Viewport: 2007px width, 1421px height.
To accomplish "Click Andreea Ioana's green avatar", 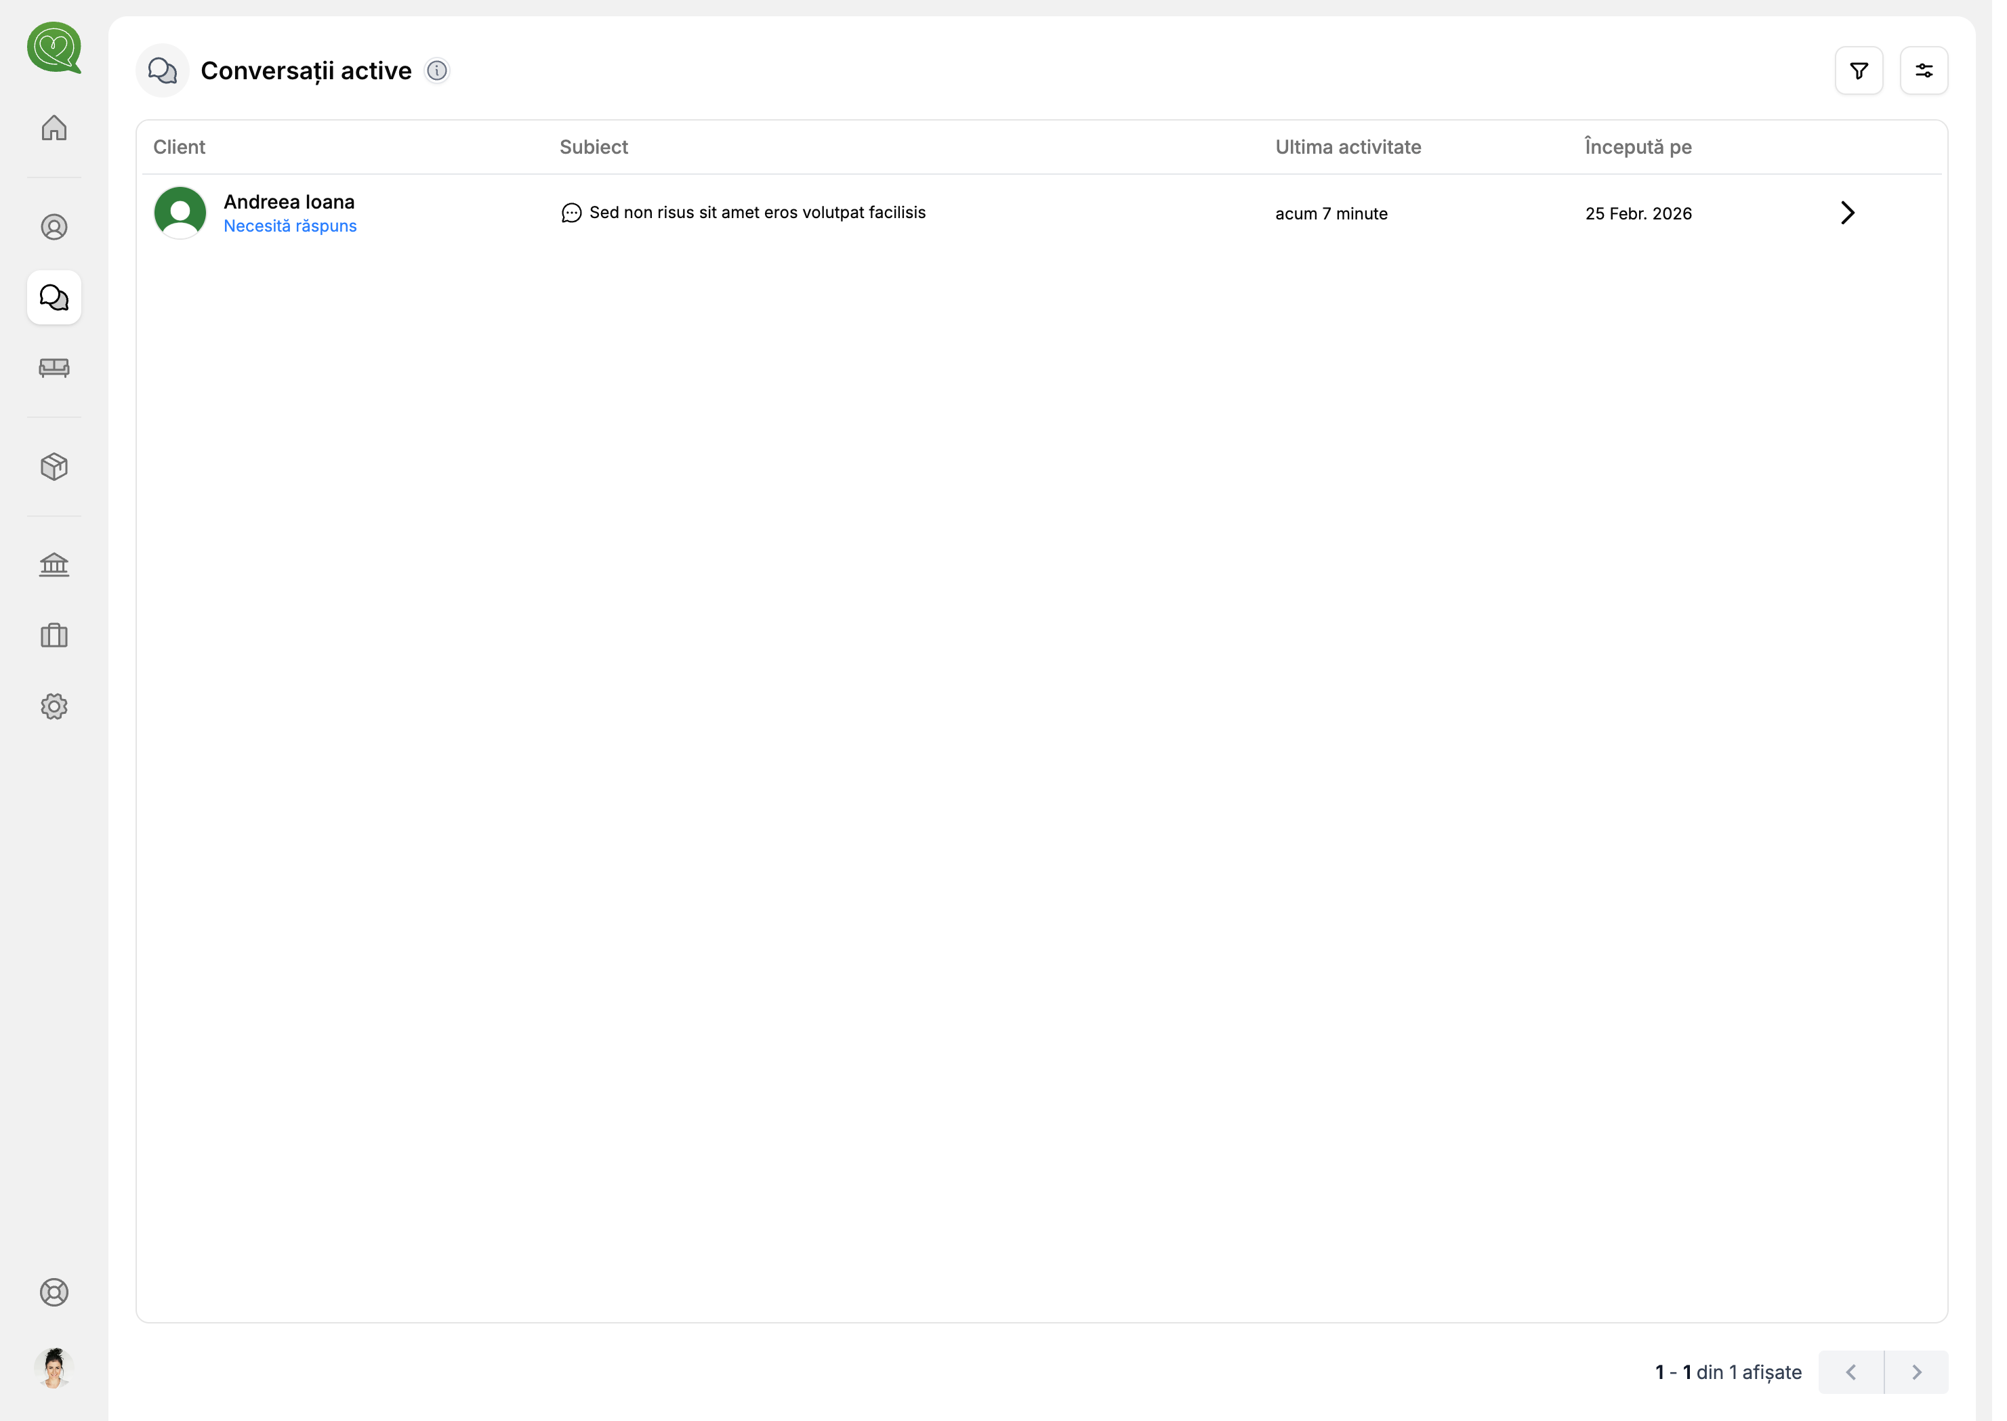I will tap(180, 213).
